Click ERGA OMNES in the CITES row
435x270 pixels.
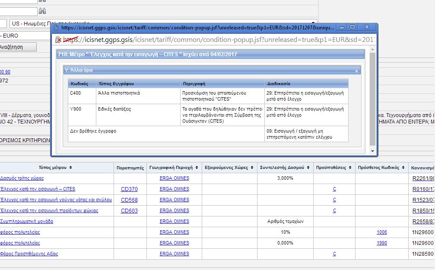(x=174, y=189)
